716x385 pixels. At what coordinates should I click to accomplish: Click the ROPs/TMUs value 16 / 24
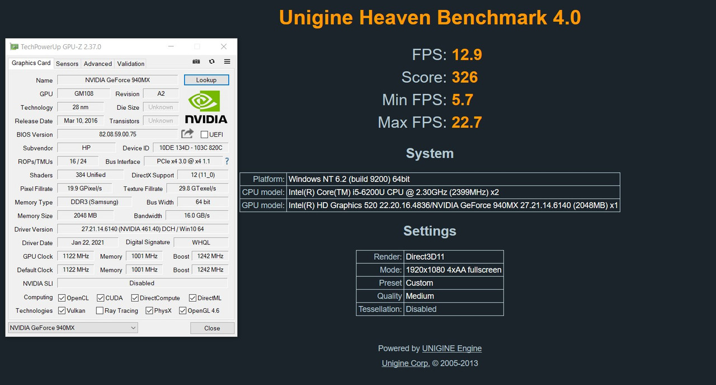78,161
